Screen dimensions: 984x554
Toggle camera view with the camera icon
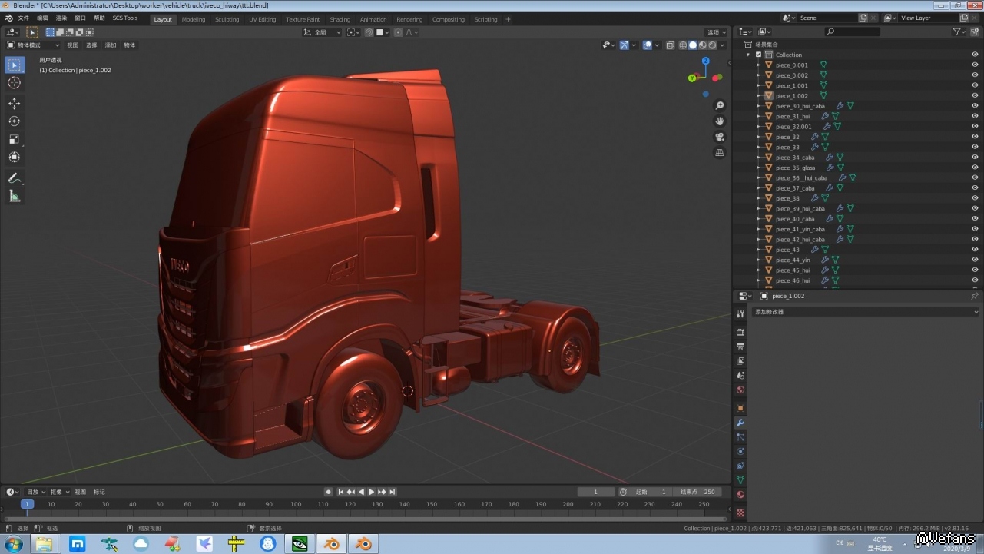pos(720,137)
